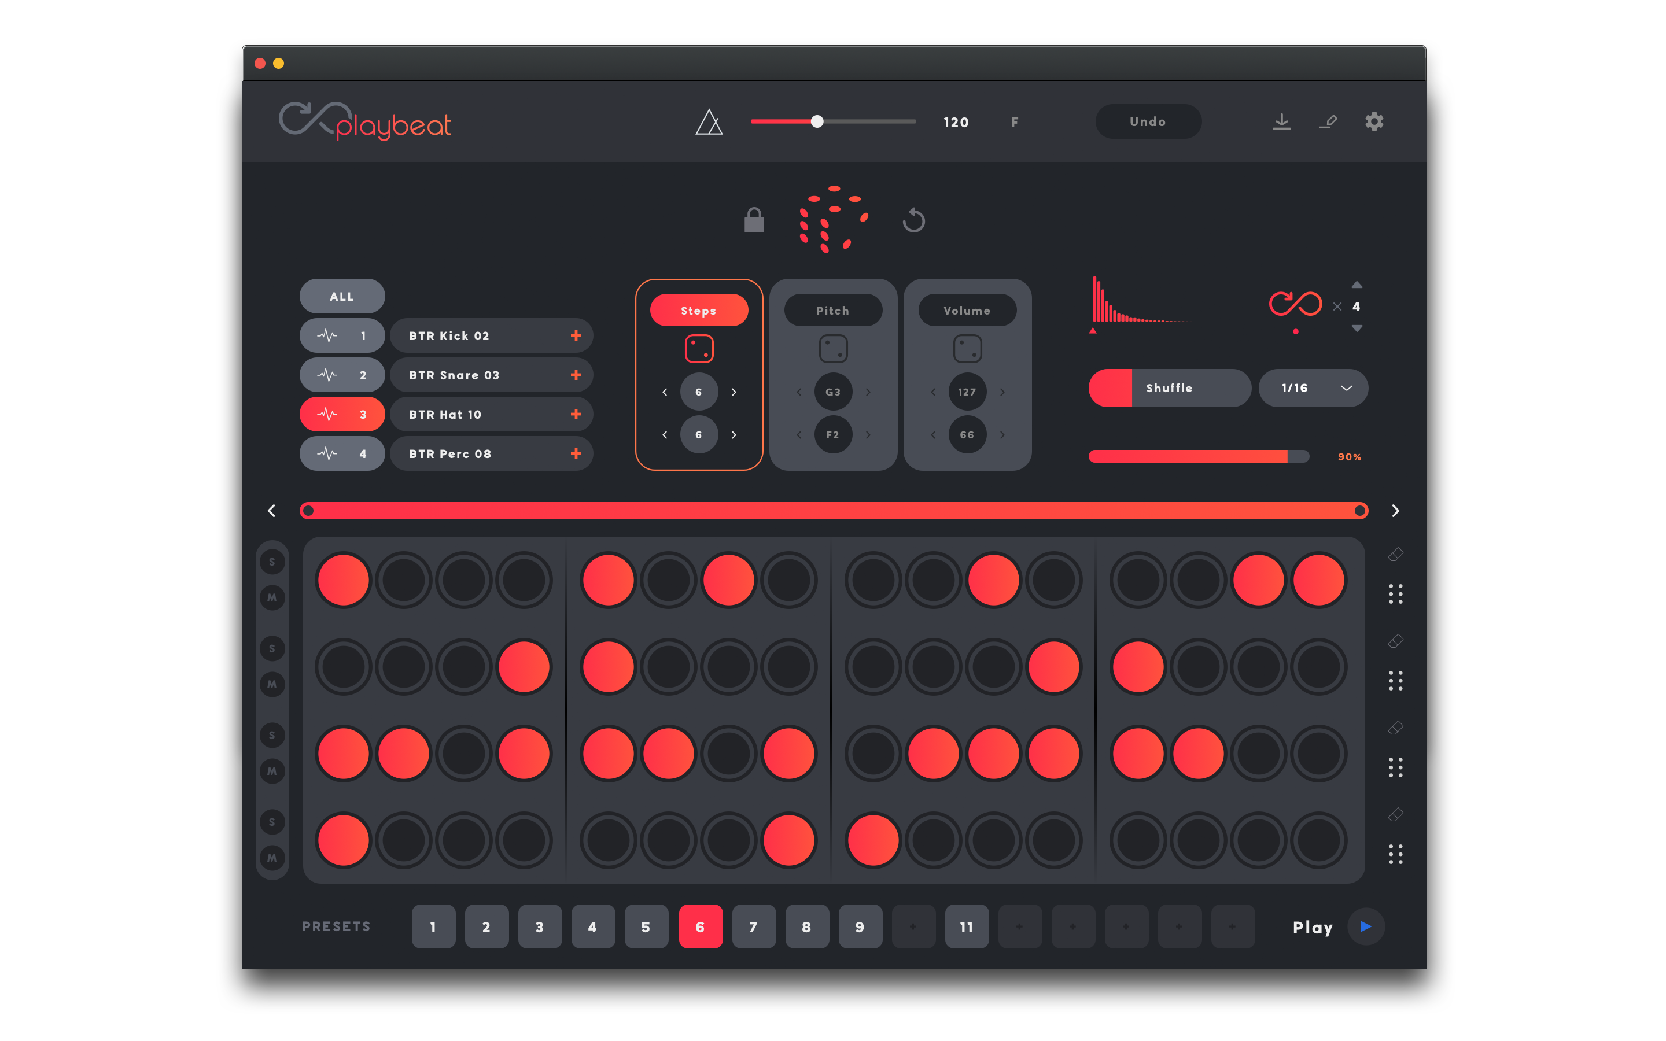
Task: Load preset 6
Action: [x=700, y=926]
